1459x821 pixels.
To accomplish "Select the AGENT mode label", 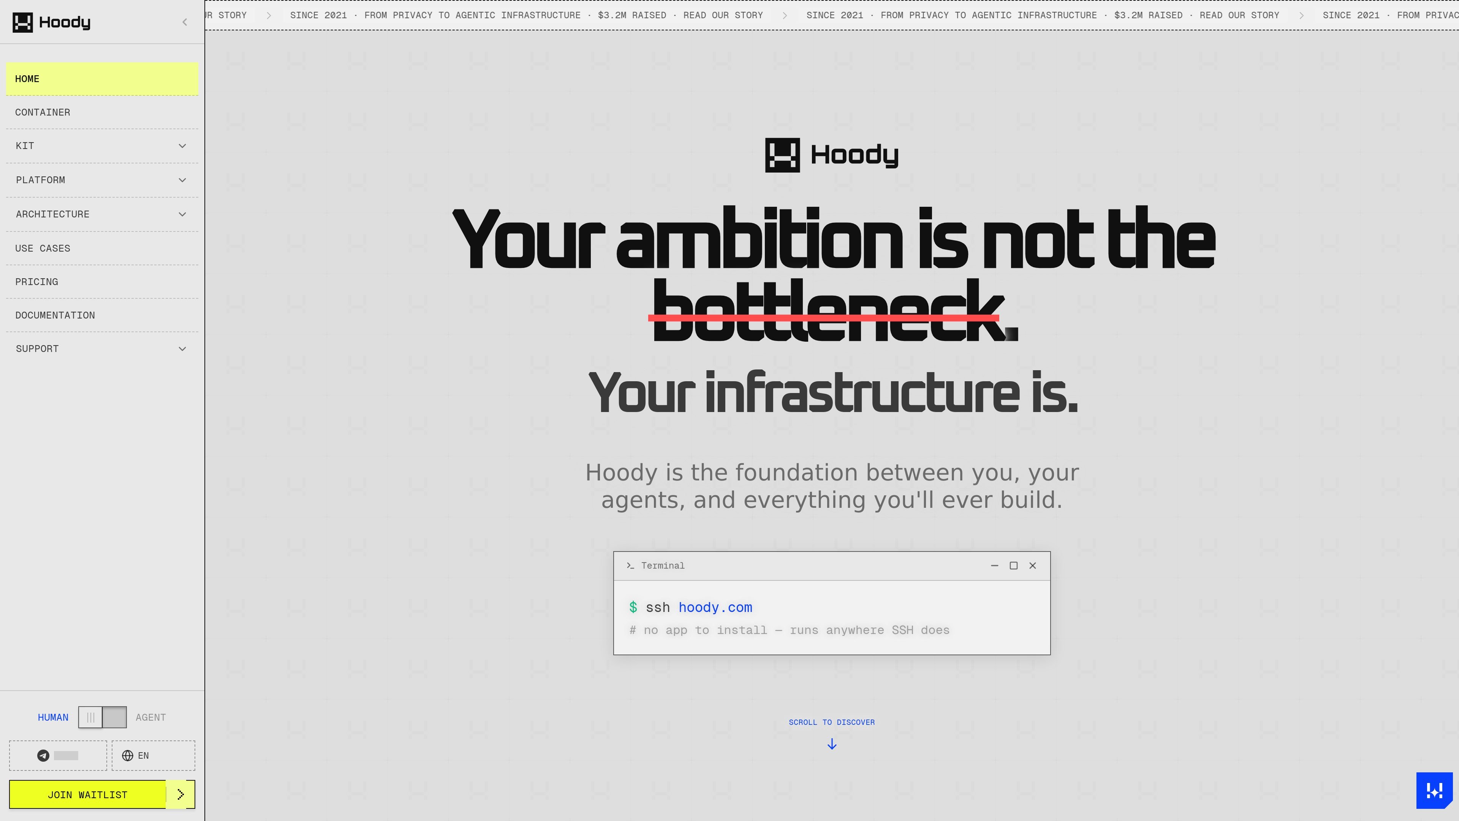I will coord(151,717).
